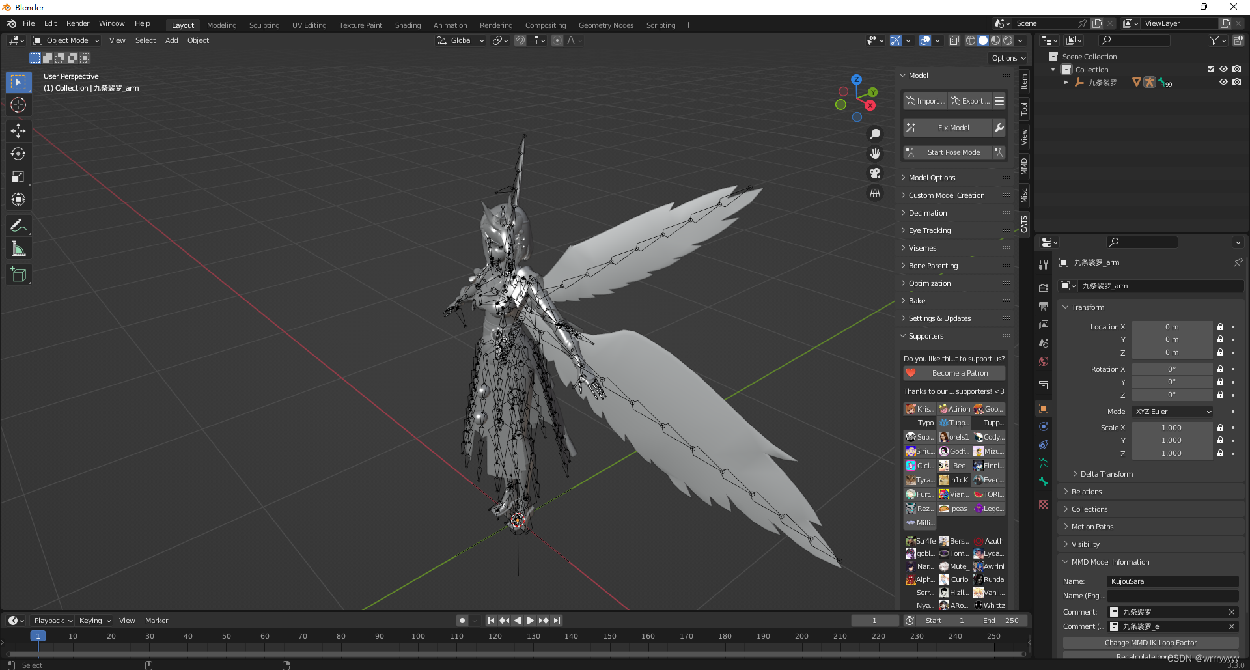Select the Scale tool
The height and width of the screenshot is (670, 1250).
pos(18,176)
